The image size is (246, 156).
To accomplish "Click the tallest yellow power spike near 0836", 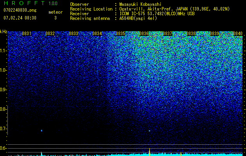I will click(x=149, y=152).
